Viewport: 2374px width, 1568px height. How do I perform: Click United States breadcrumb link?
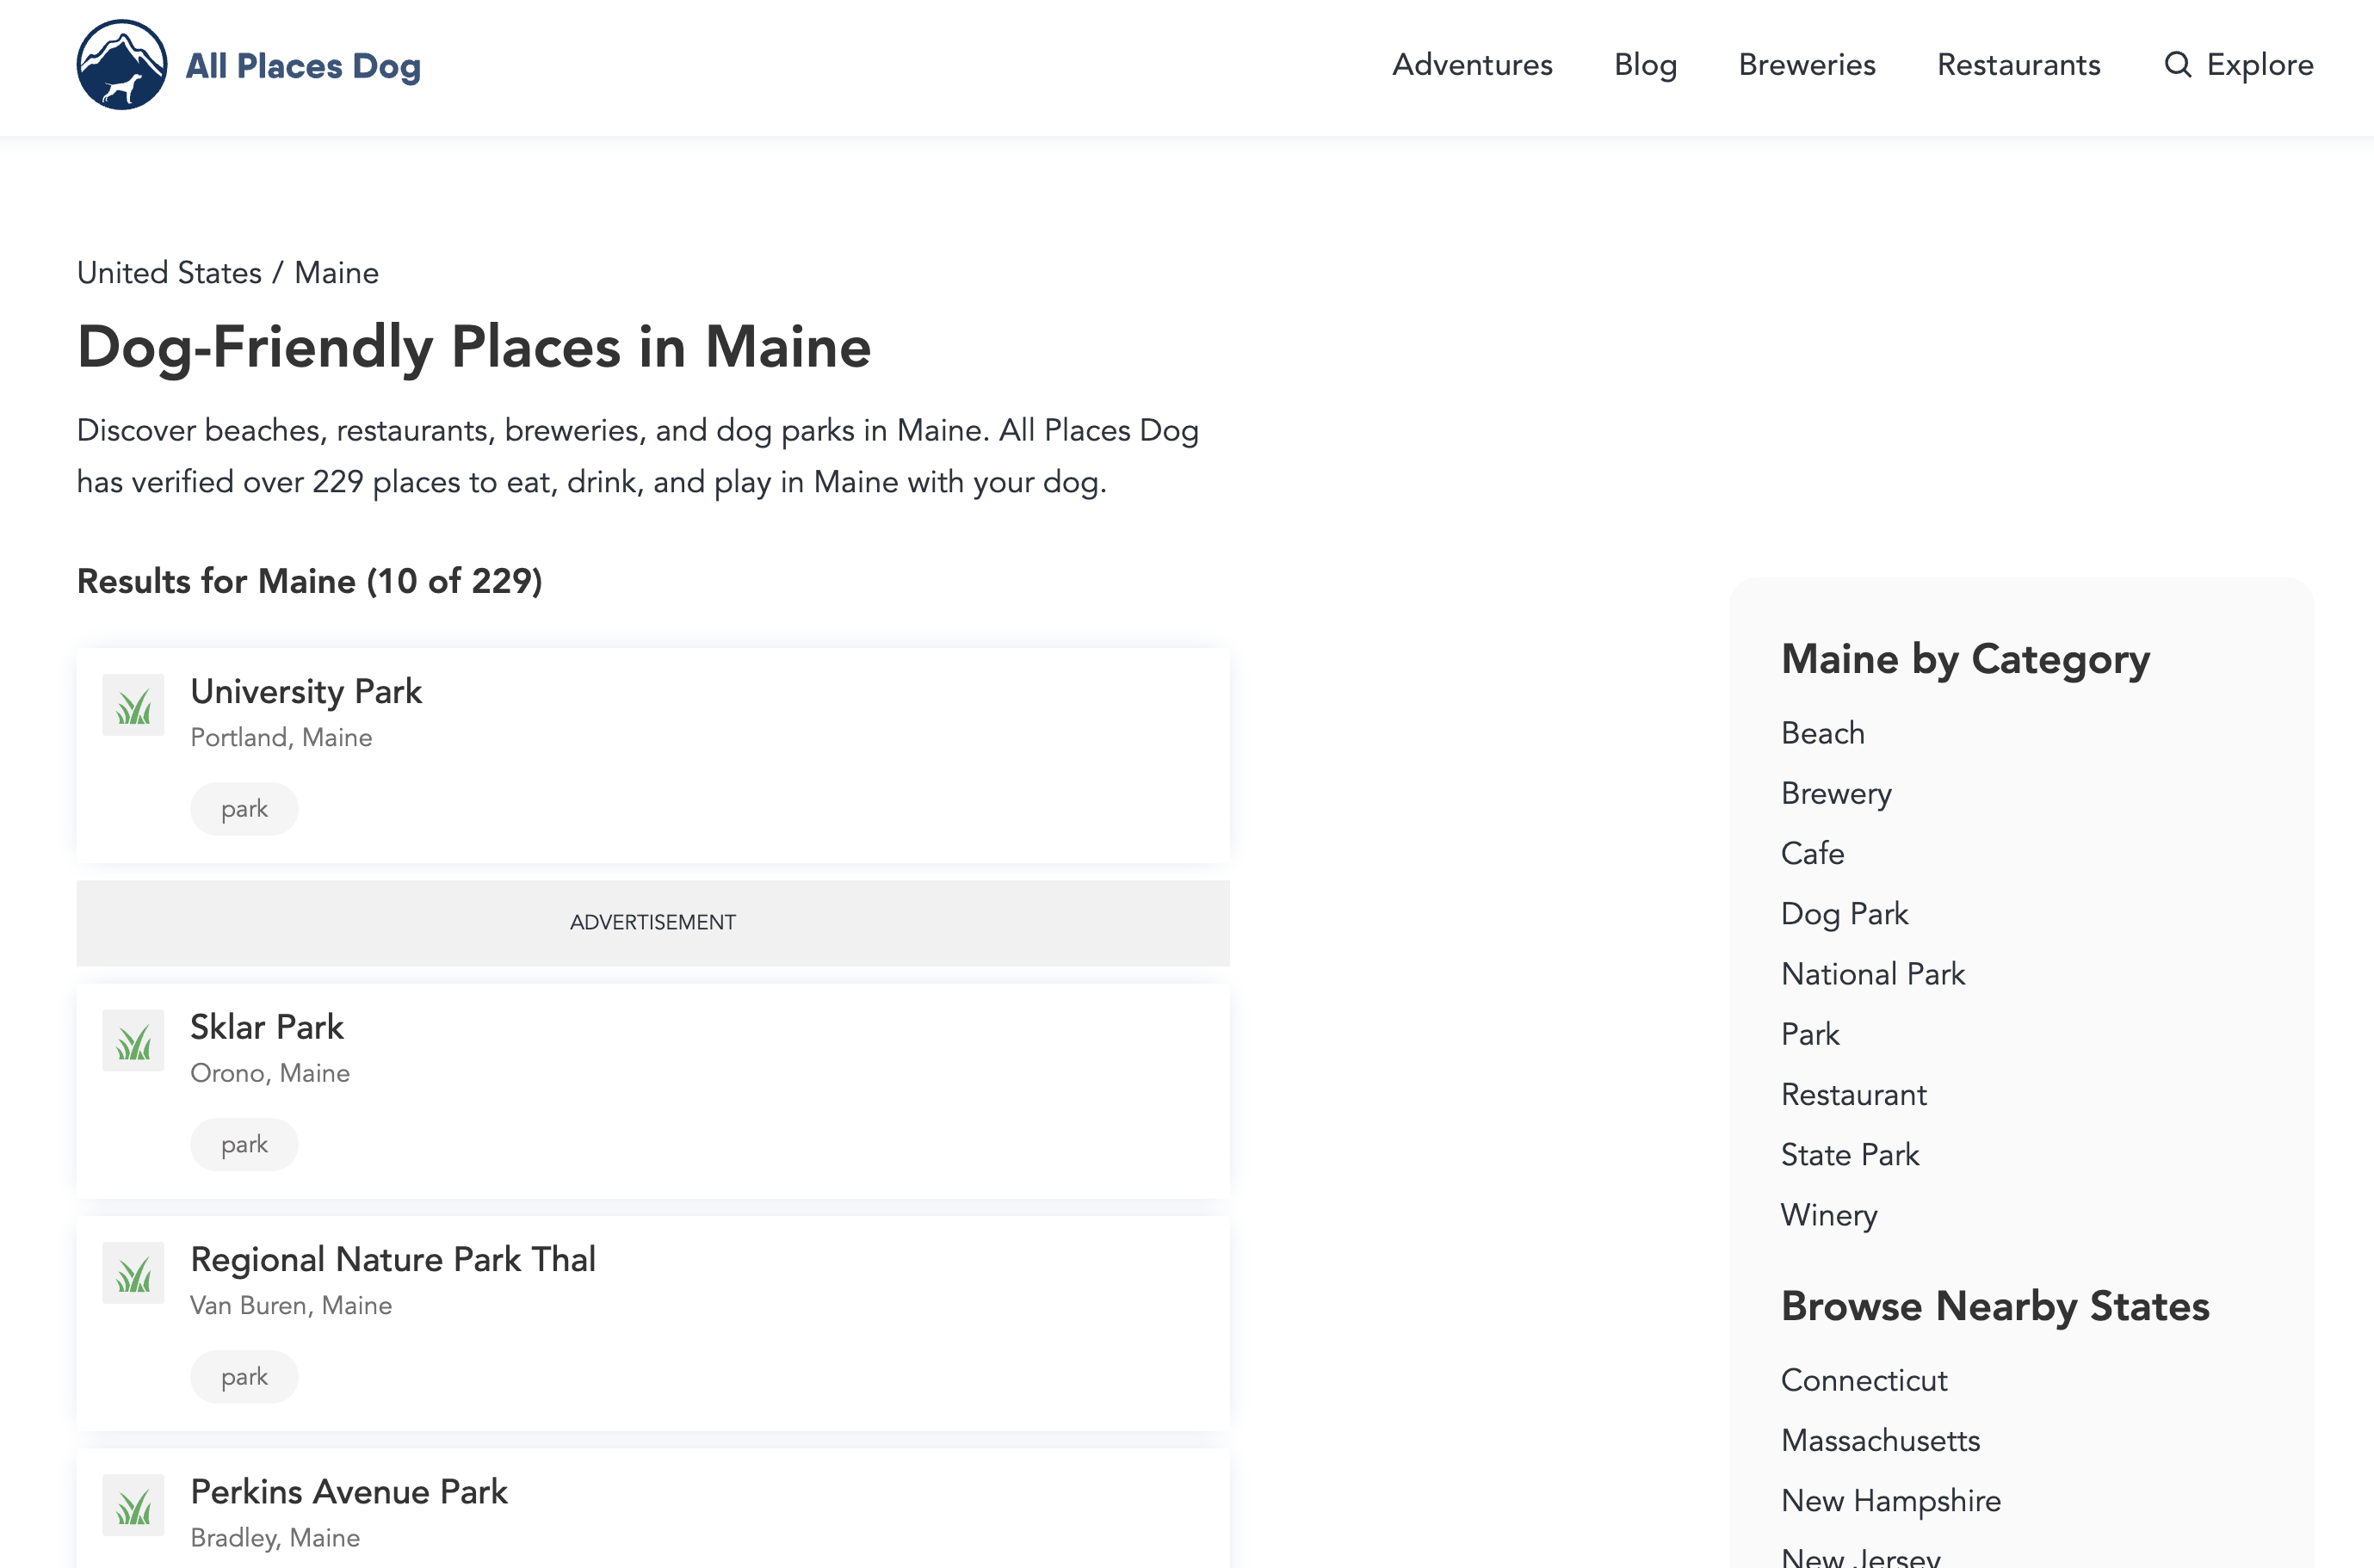point(169,273)
